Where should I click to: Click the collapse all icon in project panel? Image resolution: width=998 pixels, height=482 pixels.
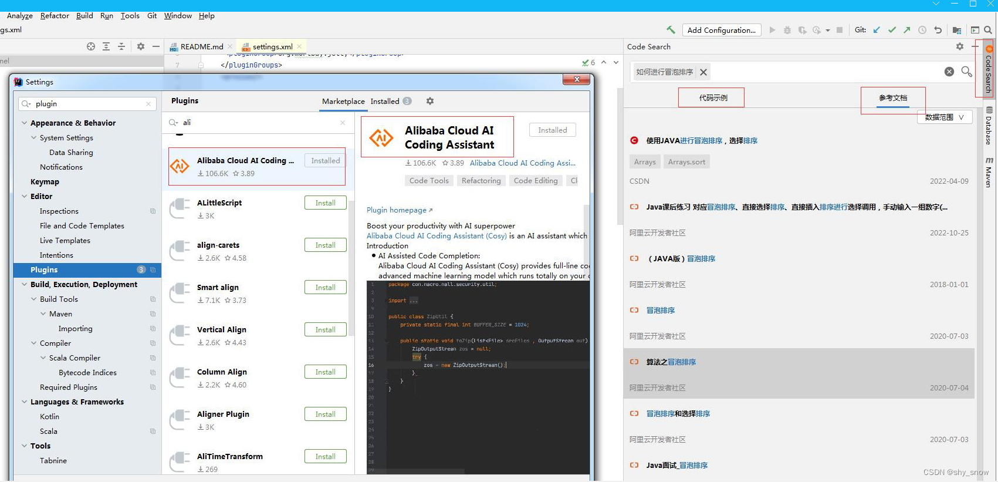coord(121,46)
